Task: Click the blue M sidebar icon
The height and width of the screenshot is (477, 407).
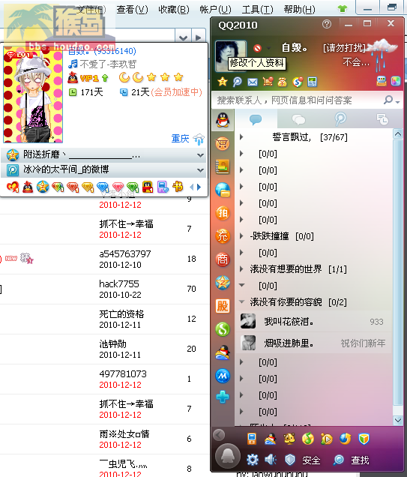Action: tap(223, 376)
